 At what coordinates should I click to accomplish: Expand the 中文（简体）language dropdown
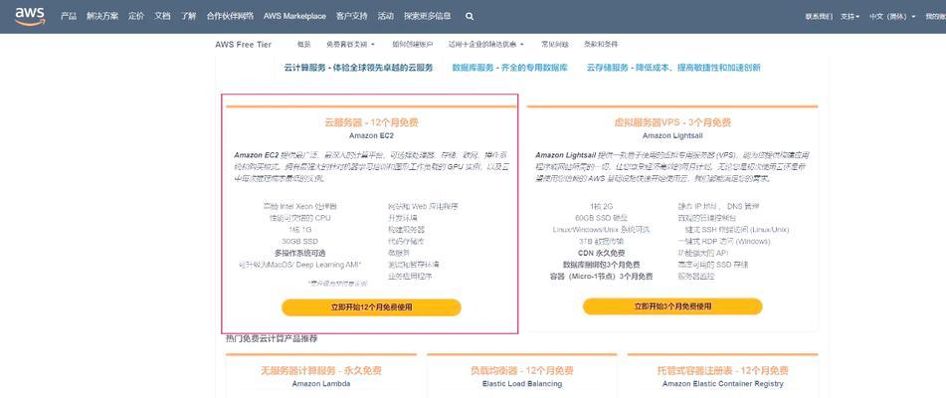tap(891, 17)
